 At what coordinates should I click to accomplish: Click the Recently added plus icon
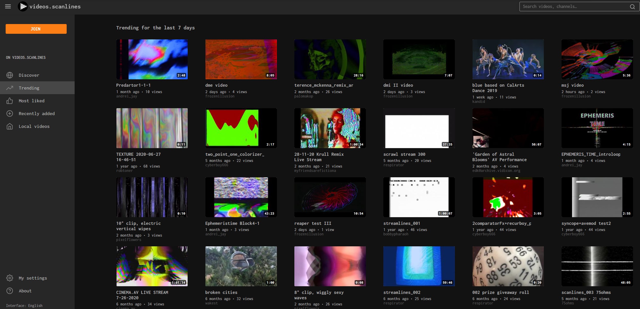10,114
